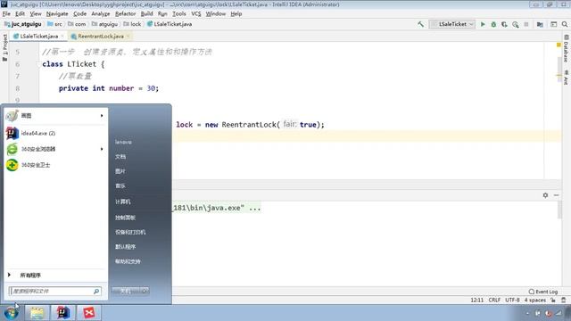Change line separator CRLF in status bar
This screenshot has height=321, width=571.
pos(494,300)
